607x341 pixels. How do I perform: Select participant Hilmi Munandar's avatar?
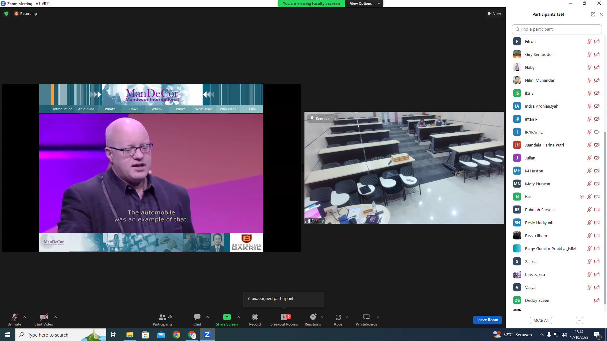click(x=517, y=80)
